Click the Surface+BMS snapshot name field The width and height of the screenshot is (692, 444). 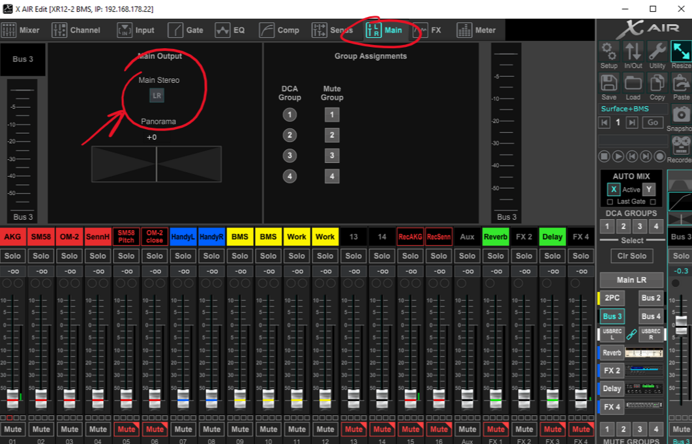point(633,109)
